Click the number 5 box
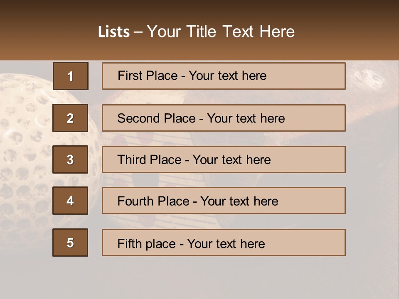The height and width of the screenshot is (299, 399). click(x=70, y=243)
